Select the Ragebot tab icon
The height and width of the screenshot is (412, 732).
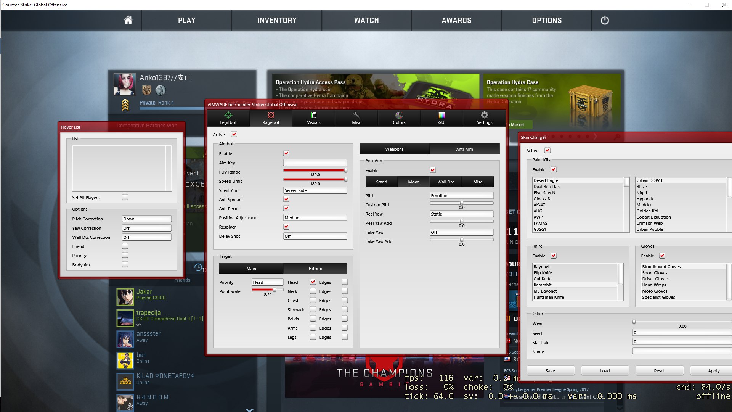click(271, 115)
